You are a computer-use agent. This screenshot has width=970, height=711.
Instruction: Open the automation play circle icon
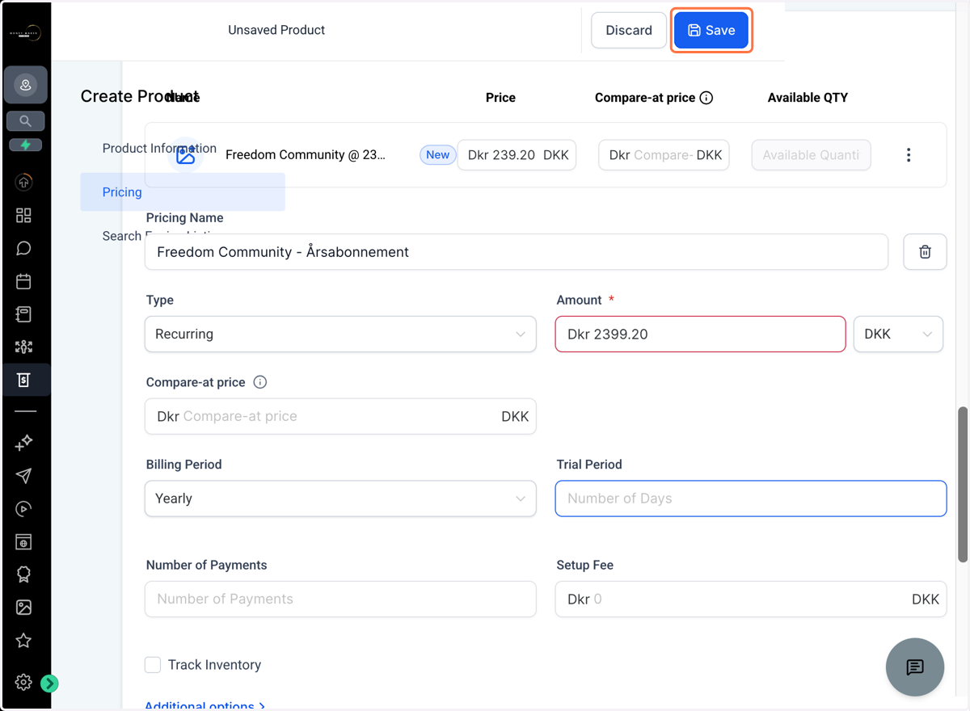[23, 508]
